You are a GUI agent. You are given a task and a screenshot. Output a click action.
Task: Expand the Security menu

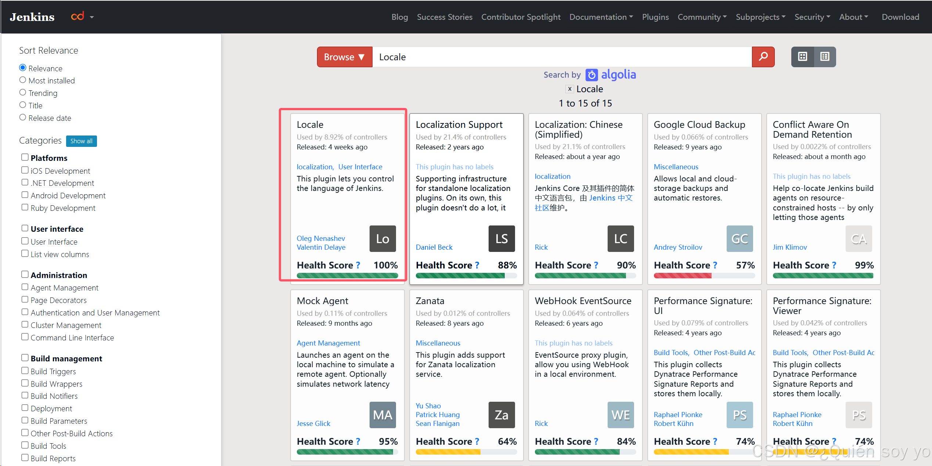[x=813, y=17]
